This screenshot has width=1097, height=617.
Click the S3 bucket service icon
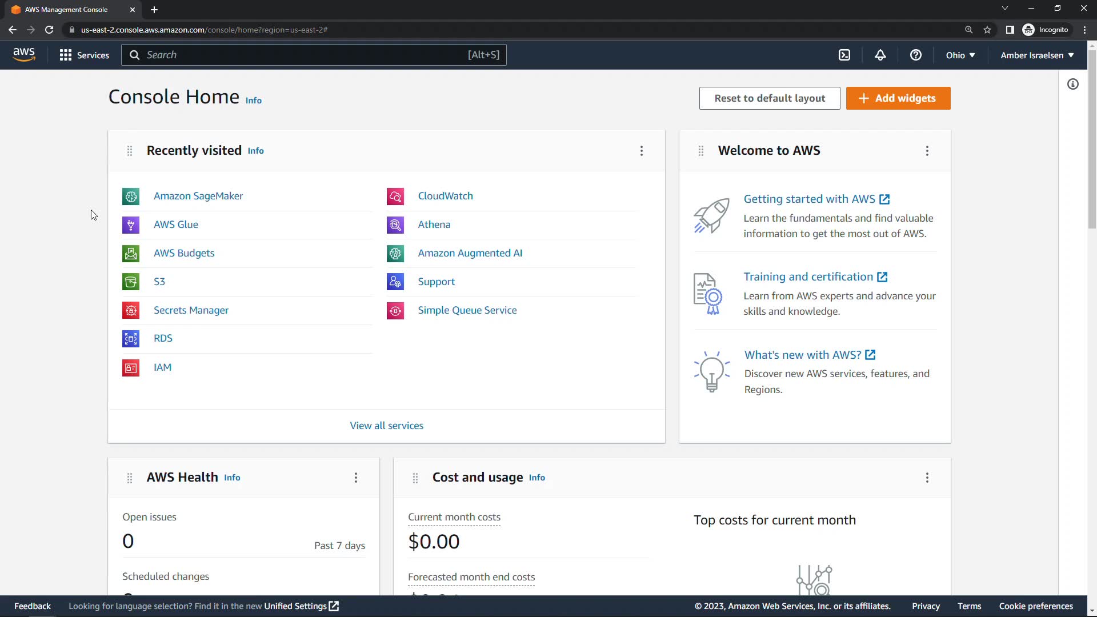(131, 282)
